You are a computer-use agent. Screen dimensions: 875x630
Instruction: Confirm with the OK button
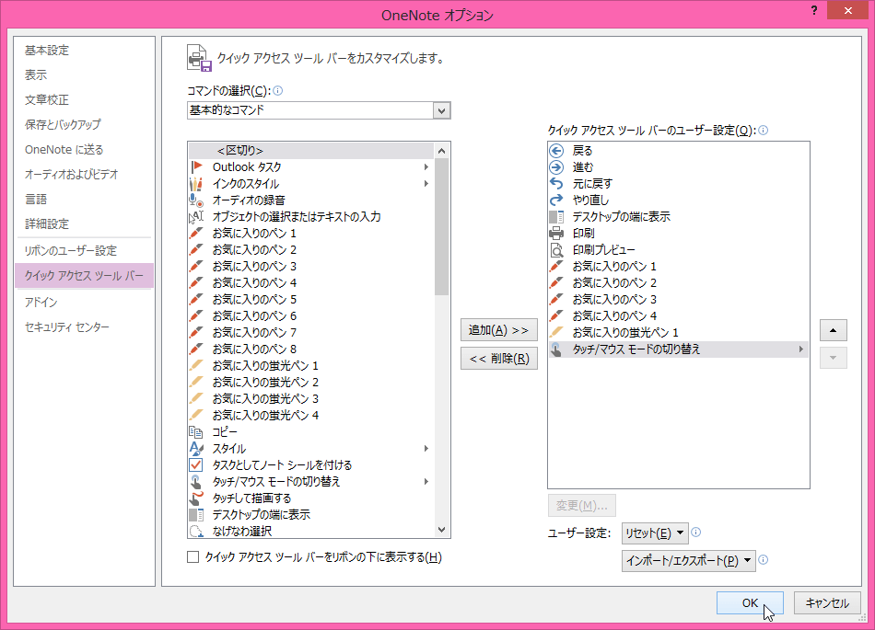(x=750, y=602)
